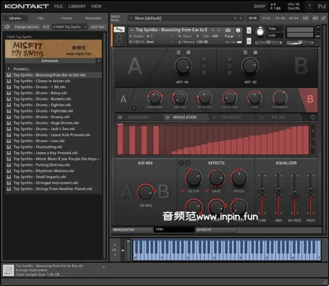
Task: Clear the Misfit Toy Synths search filter
Action: click(x=86, y=27)
